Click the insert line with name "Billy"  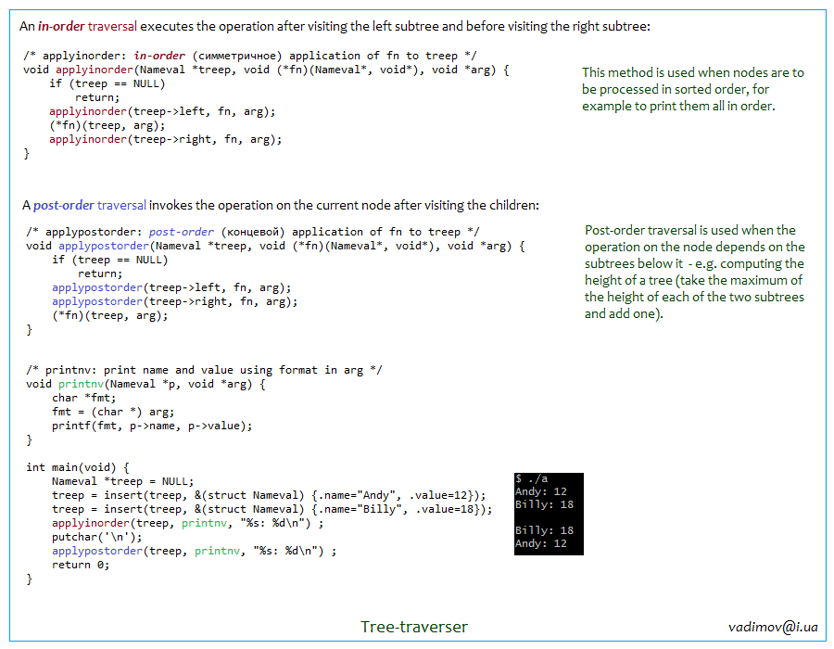(x=272, y=509)
